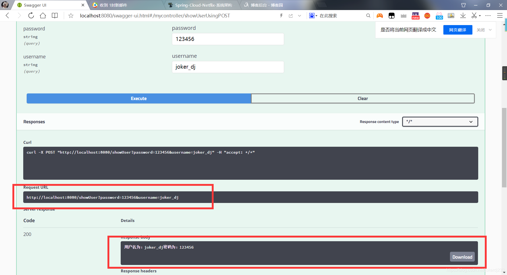Click the browser forward arrow

[x=19, y=16]
